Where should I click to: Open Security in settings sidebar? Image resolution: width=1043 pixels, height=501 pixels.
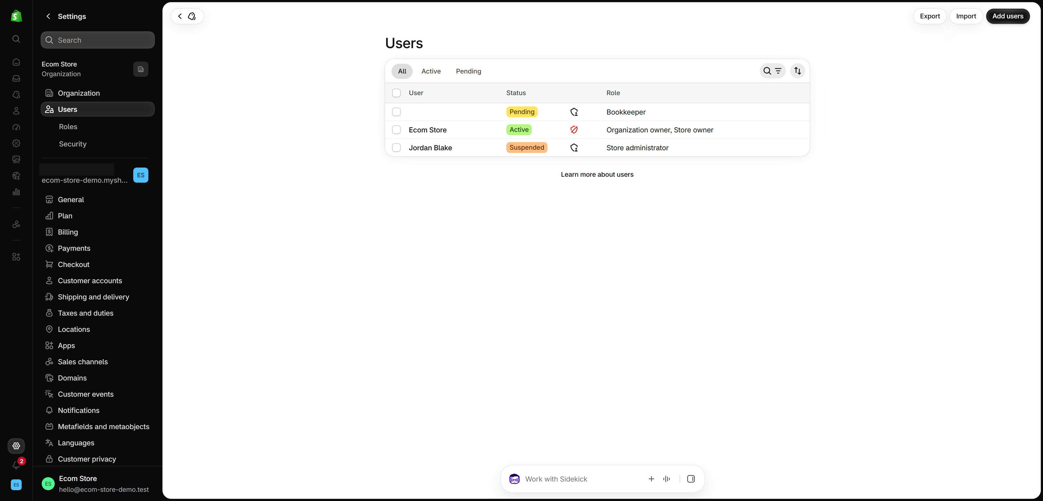click(72, 144)
